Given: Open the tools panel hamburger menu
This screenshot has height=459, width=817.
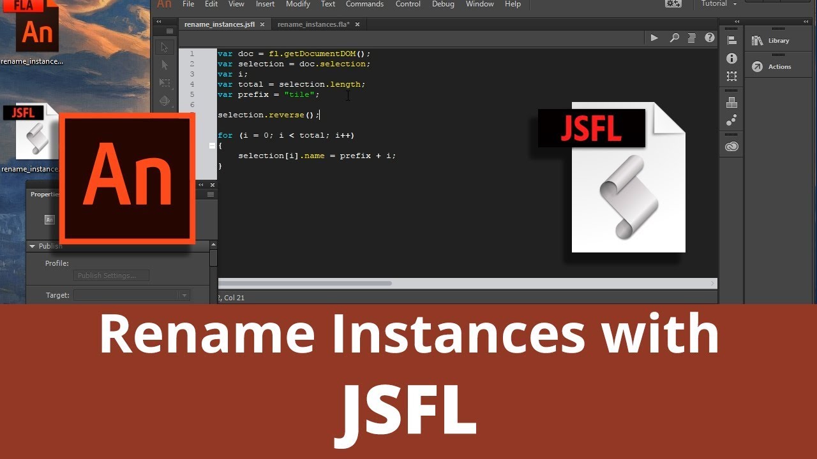Looking at the screenshot, I should pos(169,31).
